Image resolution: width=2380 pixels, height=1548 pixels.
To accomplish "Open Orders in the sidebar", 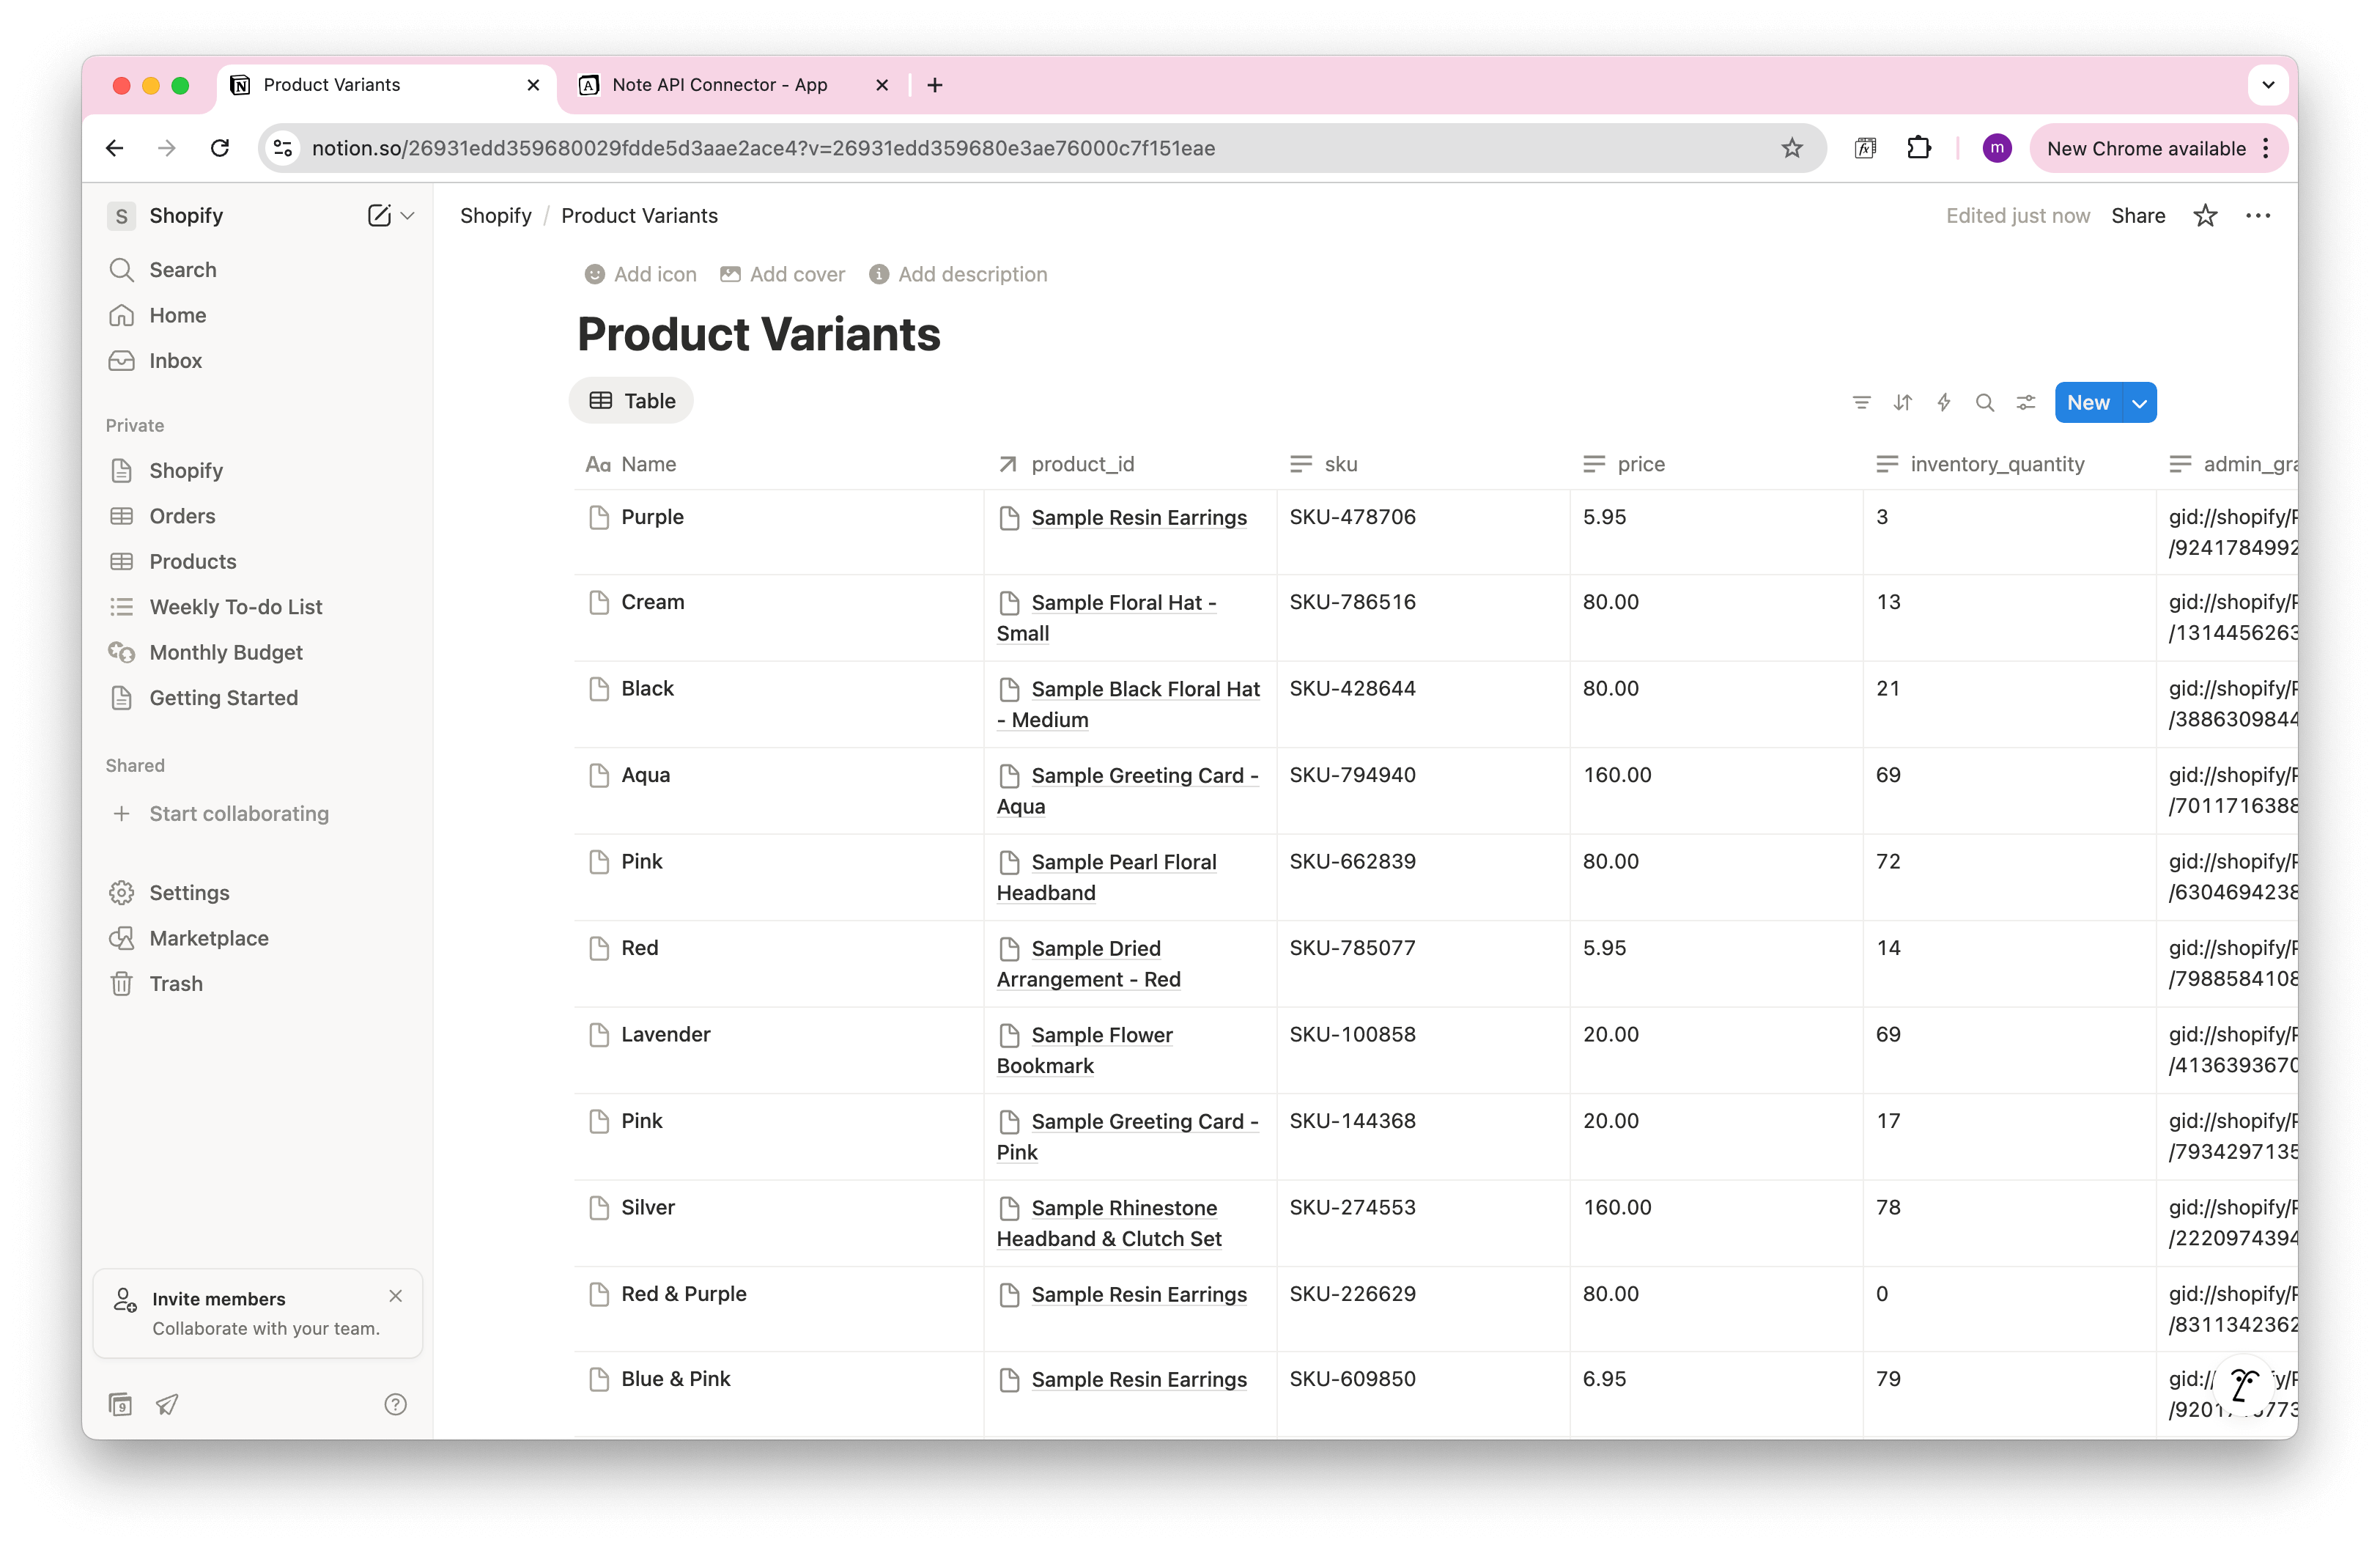I will tap(182, 516).
